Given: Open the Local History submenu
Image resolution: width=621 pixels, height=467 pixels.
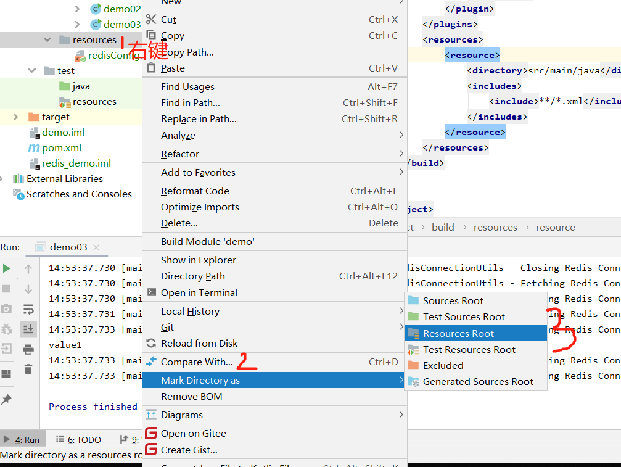Looking at the screenshot, I should click(274, 312).
